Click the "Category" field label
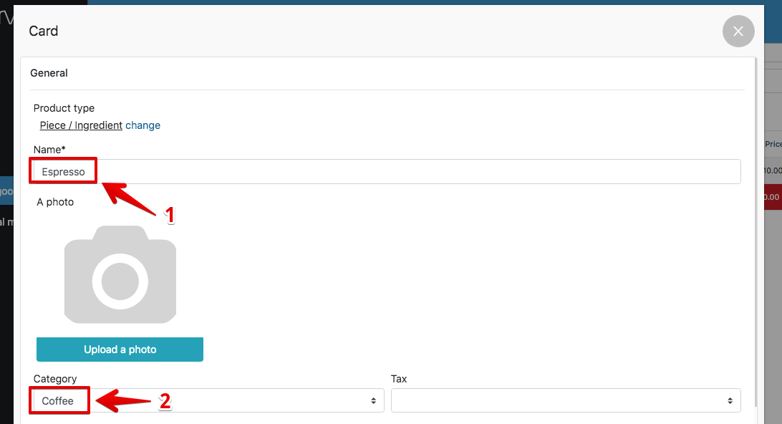This screenshot has height=424, width=782. tap(55, 379)
